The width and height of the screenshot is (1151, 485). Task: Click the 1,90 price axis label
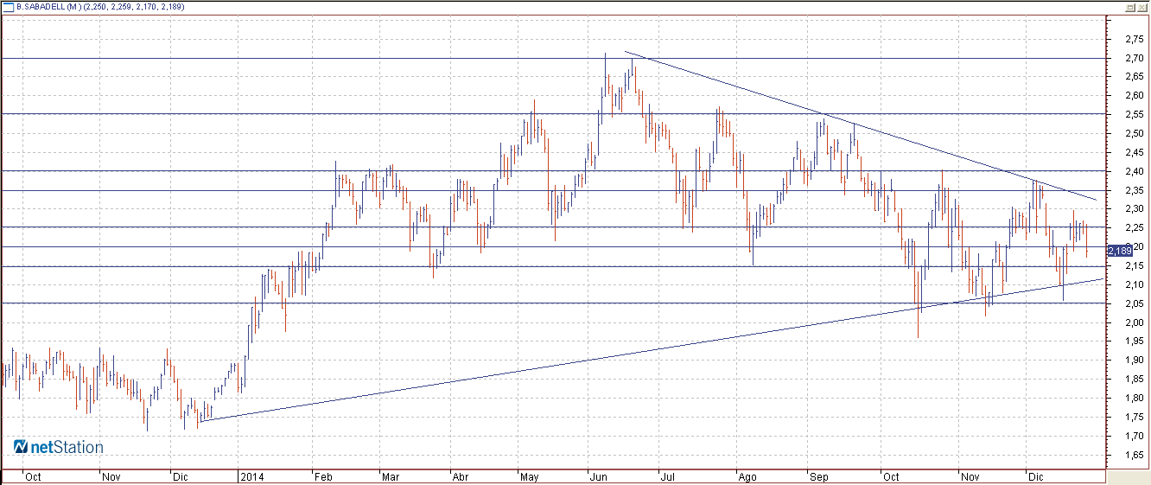(x=1135, y=360)
